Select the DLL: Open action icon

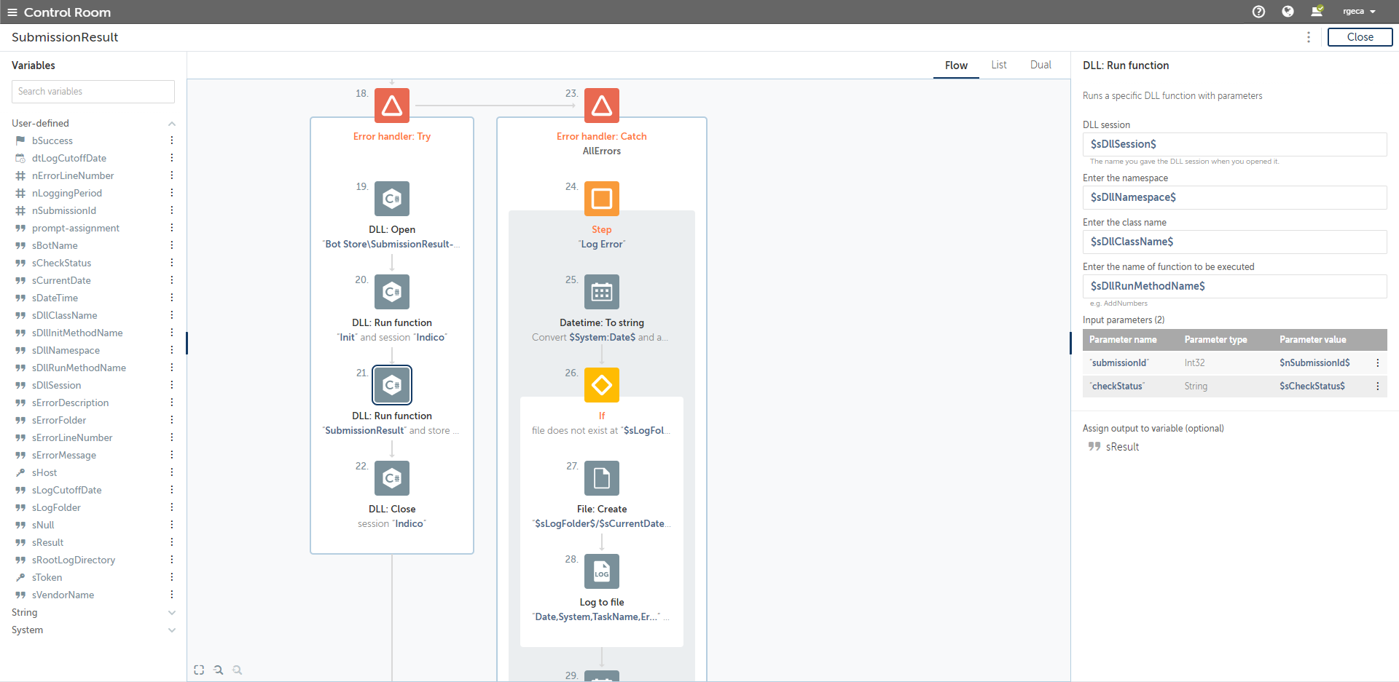tap(392, 199)
